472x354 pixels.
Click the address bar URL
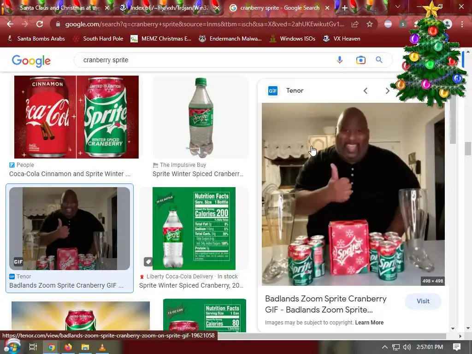pos(205,24)
